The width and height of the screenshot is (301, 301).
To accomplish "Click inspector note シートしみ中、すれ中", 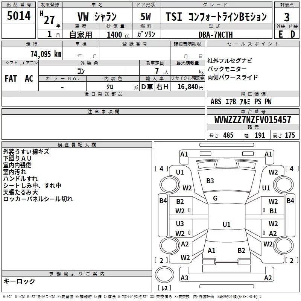I will (32, 185).
